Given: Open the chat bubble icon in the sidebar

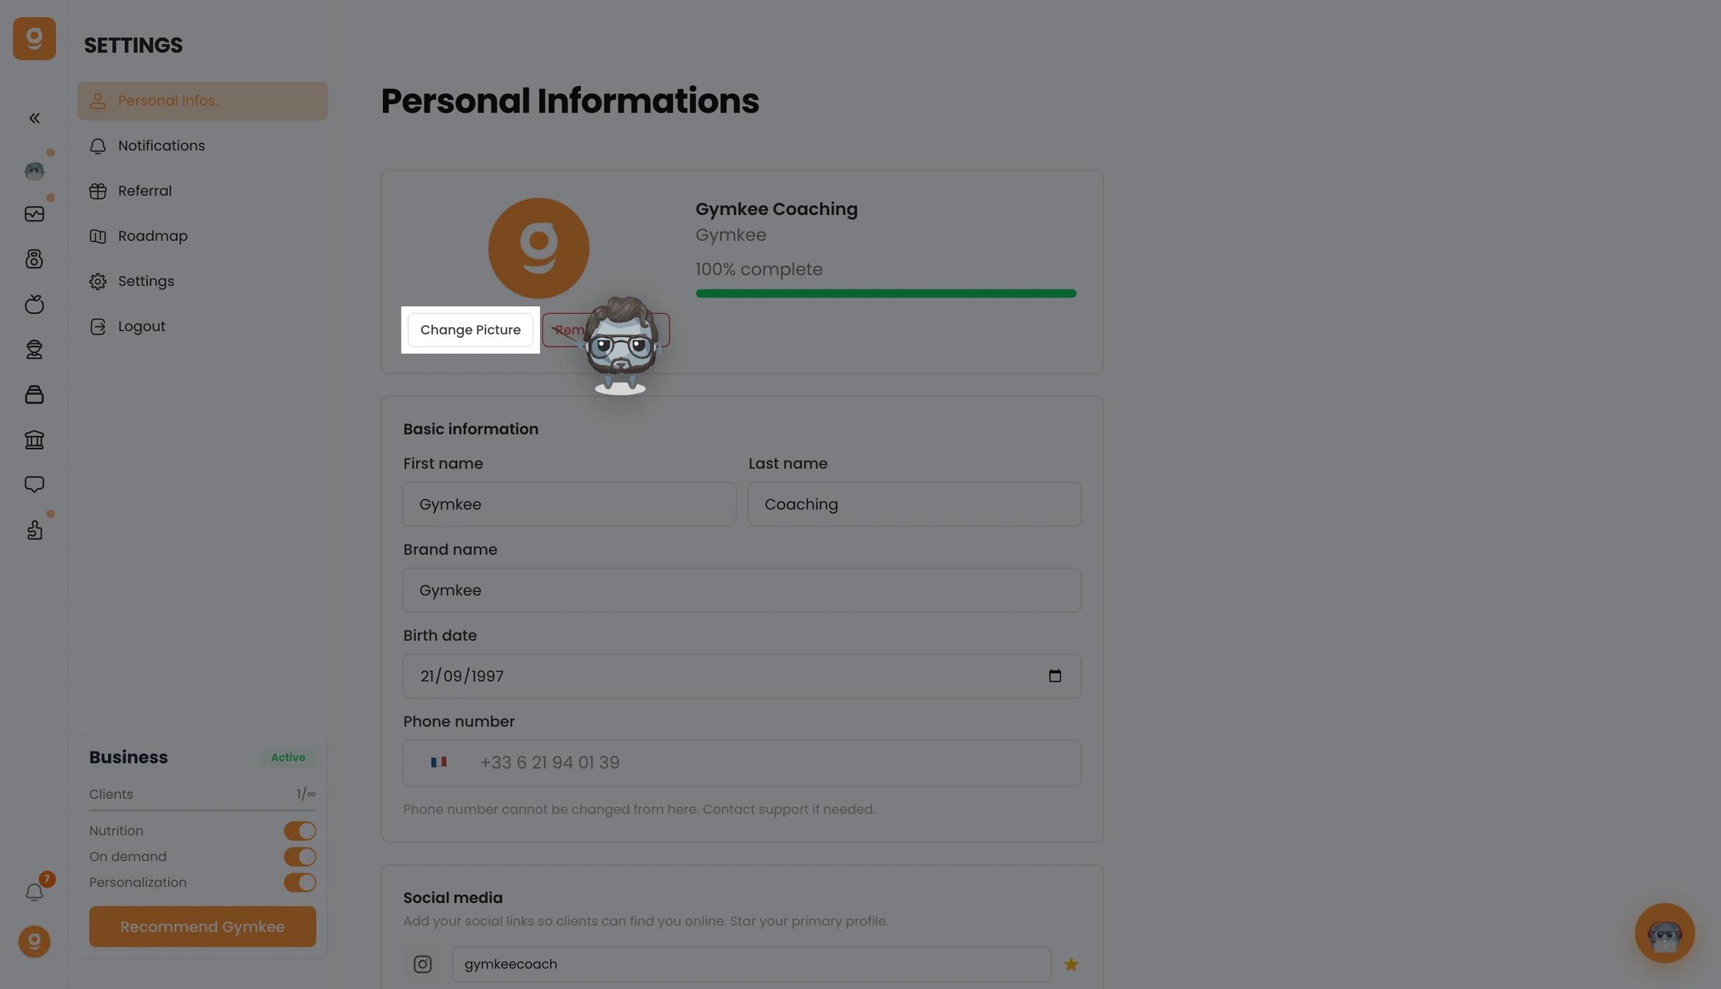Looking at the screenshot, I should point(34,484).
